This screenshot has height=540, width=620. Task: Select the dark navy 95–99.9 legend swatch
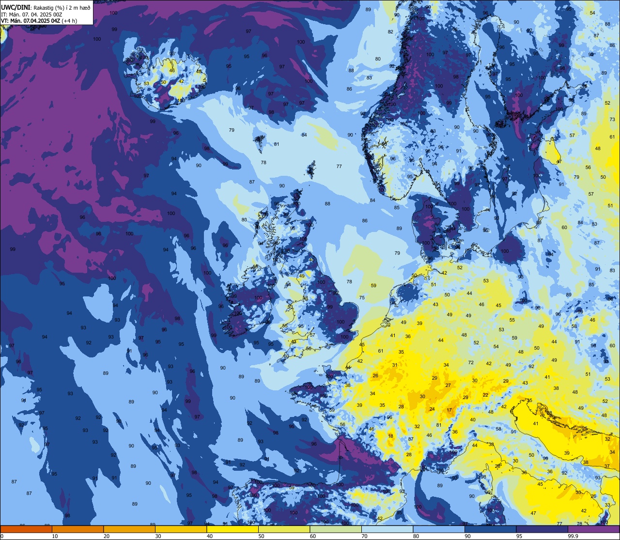[x=542, y=529]
